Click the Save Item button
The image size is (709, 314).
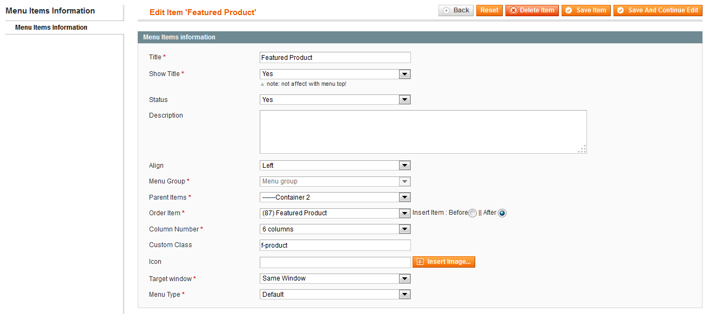[586, 10]
